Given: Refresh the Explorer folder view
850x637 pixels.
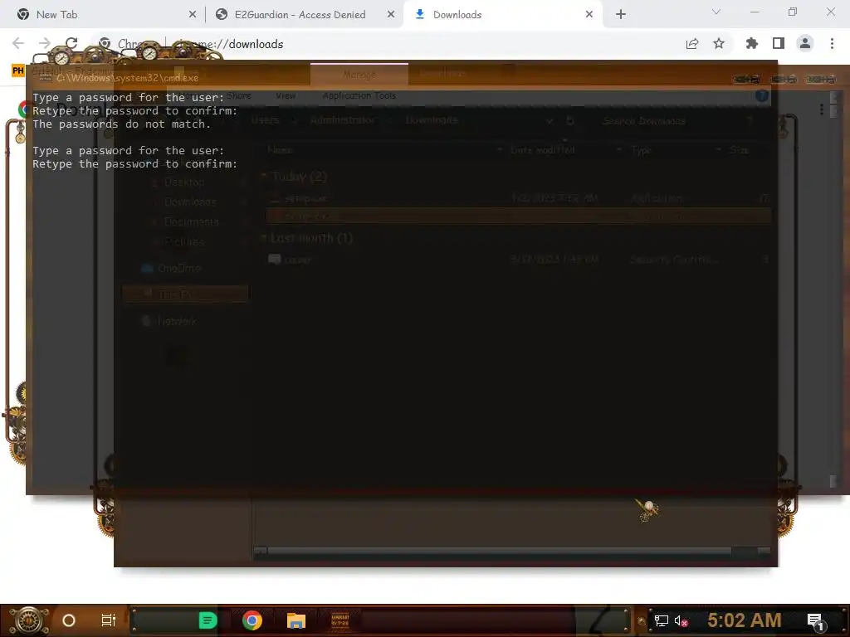Looking at the screenshot, I should pyautogui.click(x=569, y=120).
